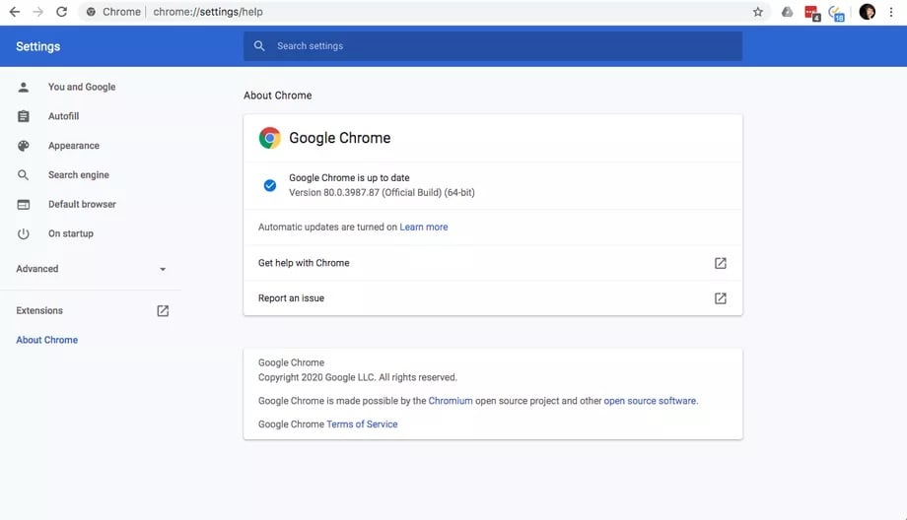
Task: Open Extensions external link icon
Action: click(x=163, y=311)
